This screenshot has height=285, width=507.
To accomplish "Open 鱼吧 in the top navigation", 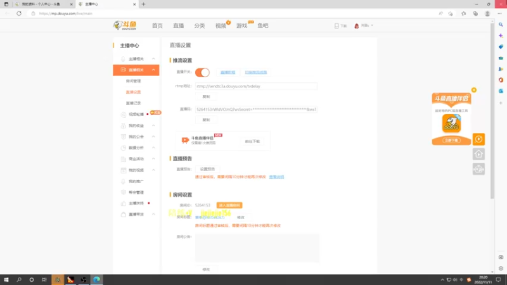I will coord(263,25).
